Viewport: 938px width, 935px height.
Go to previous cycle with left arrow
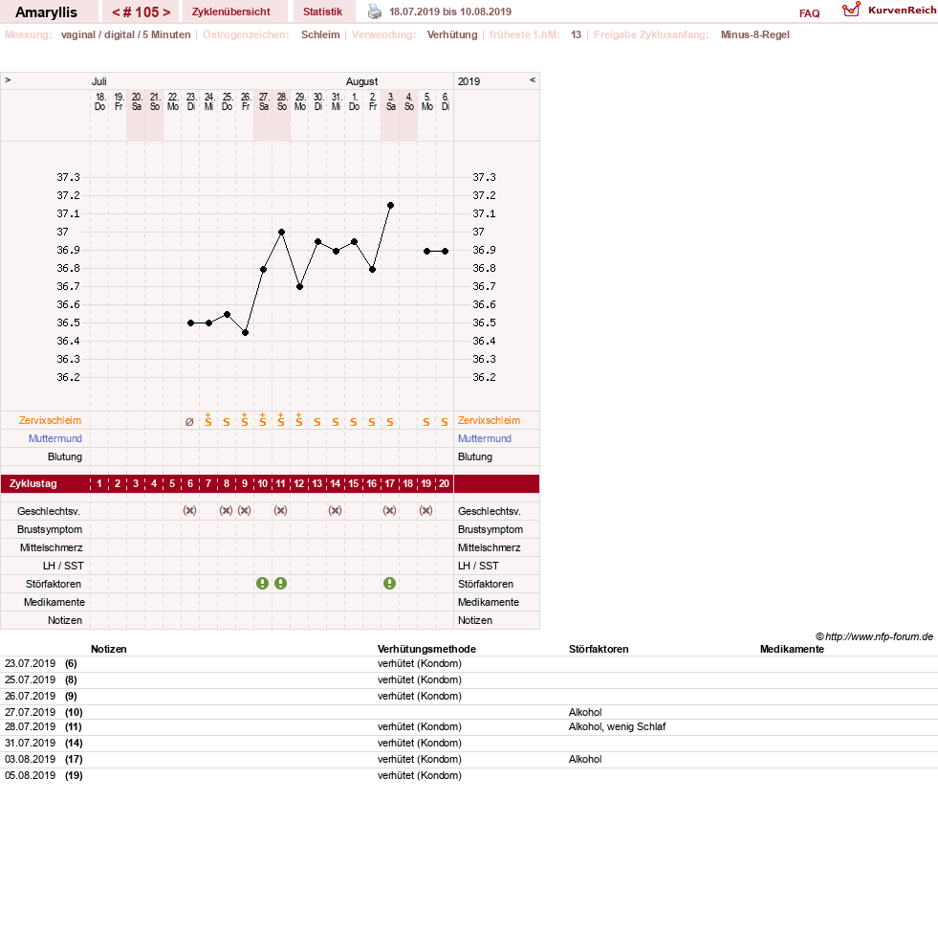click(x=116, y=12)
